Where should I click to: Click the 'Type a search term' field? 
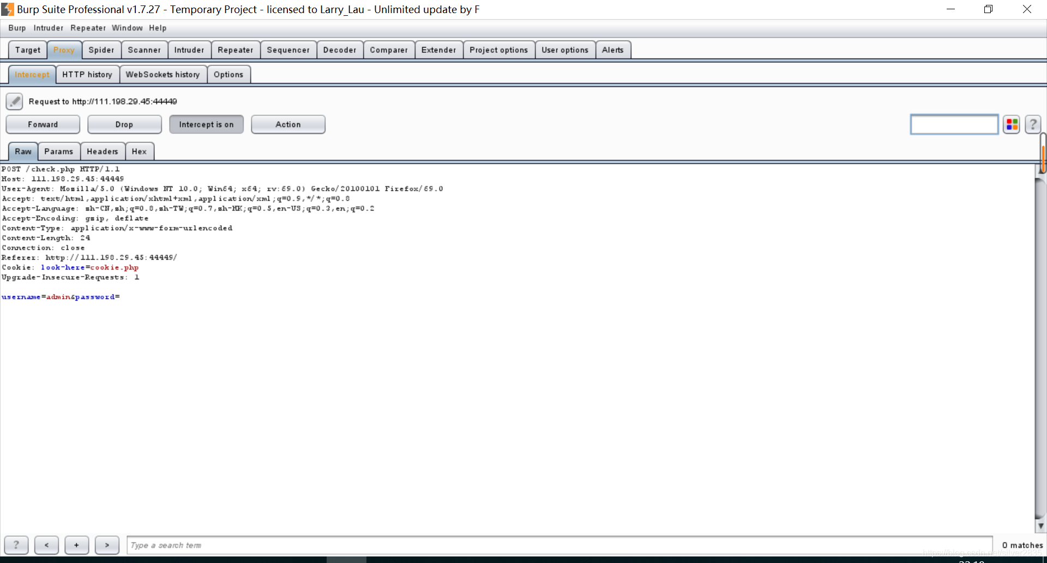[x=559, y=545]
